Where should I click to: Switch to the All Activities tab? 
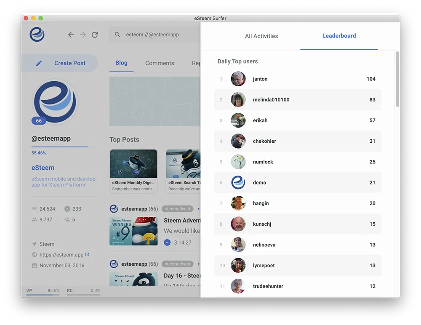[261, 36]
